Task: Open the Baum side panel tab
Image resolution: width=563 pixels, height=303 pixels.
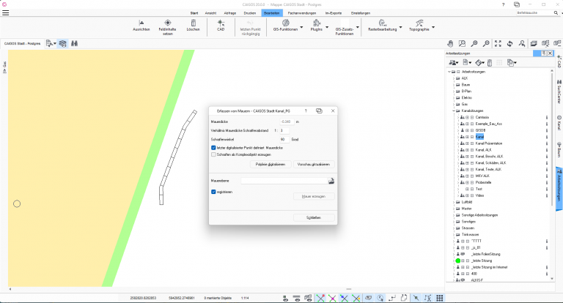Action: (559, 150)
